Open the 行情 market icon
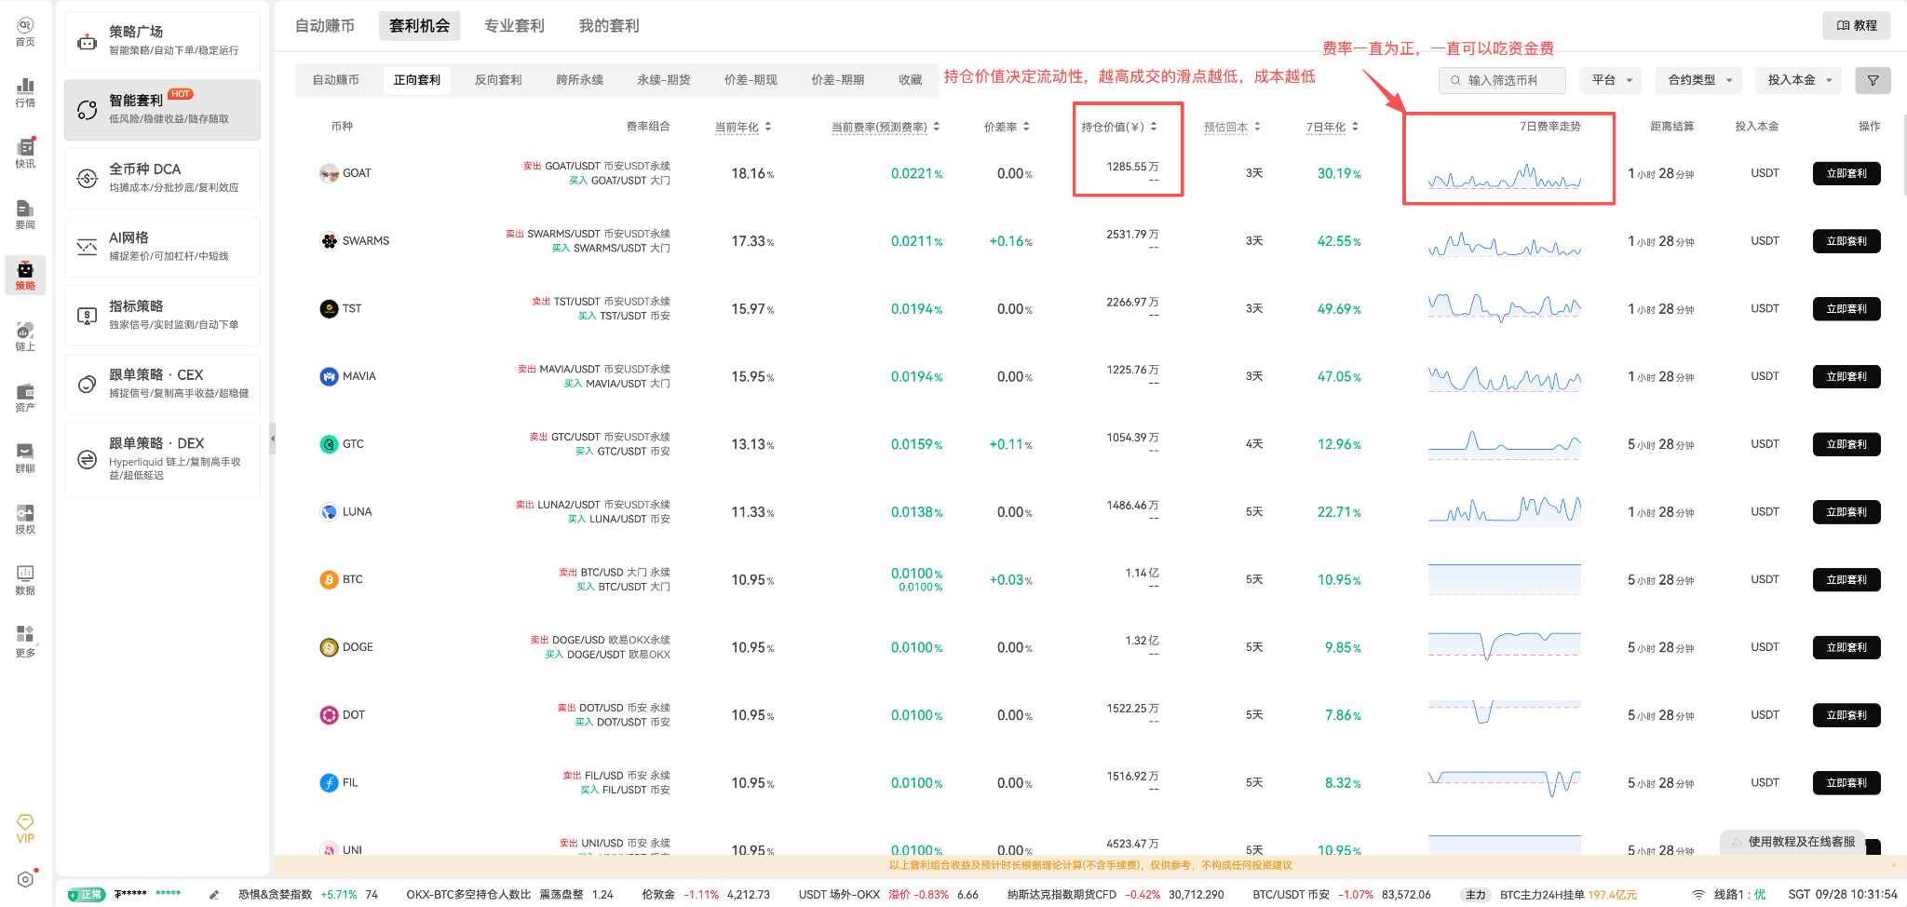Image resolution: width=1907 pixels, height=907 pixels. coord(25,92)
